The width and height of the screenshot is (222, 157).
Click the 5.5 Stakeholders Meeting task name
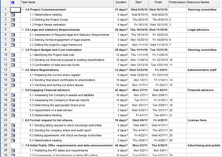[x=46, y=115]
